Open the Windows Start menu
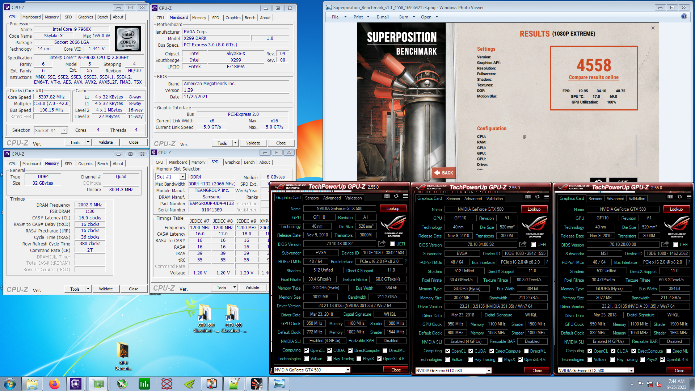The height and width of the screenshot is (391, 695). pos(10,384)
